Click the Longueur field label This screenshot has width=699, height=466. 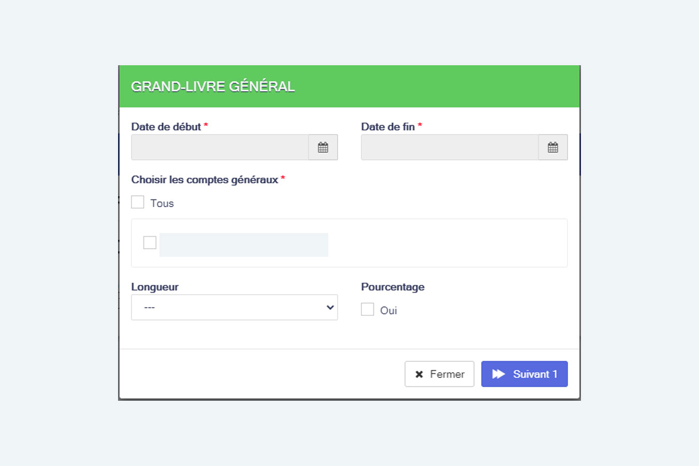pyautogui.click(x=155, y=287)
